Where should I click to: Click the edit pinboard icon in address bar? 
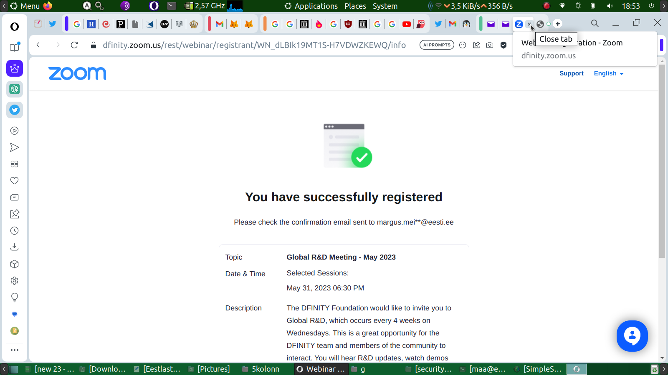click(476, 45)
